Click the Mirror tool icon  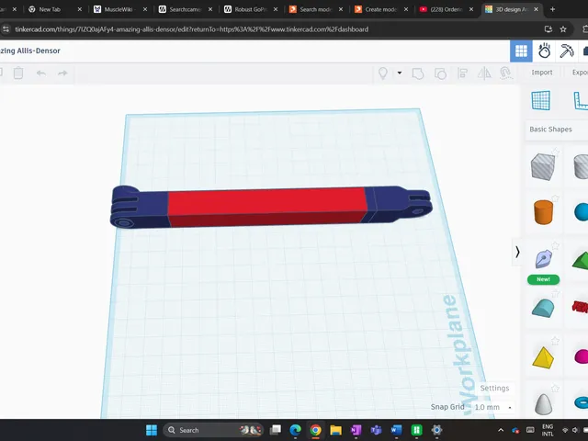pos(484,73)
